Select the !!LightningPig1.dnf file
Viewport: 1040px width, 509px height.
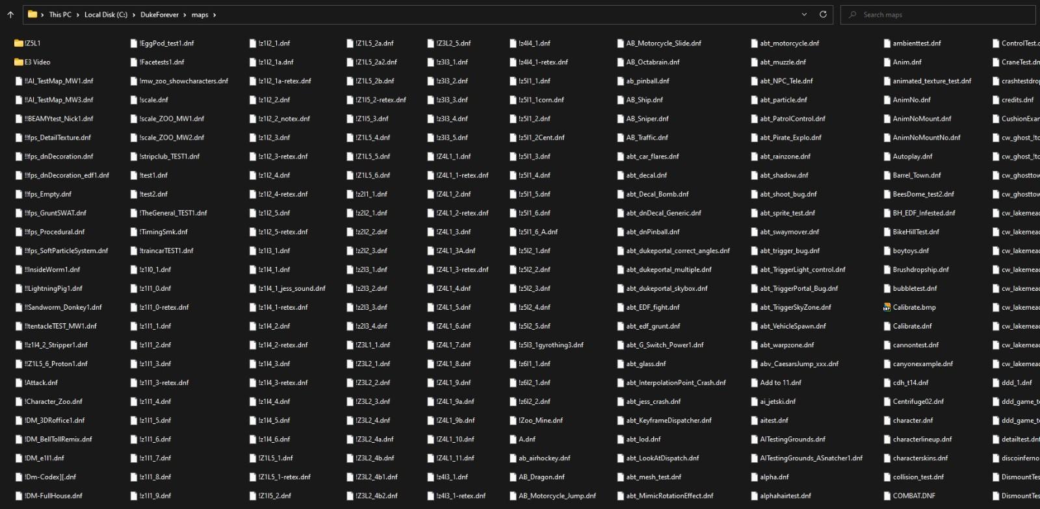tap(53, 289)
